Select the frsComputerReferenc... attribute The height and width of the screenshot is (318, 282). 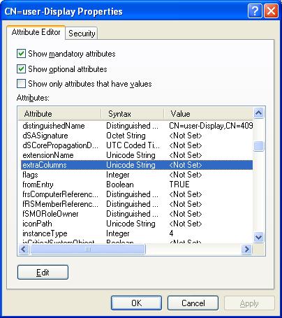coord(137,194)
